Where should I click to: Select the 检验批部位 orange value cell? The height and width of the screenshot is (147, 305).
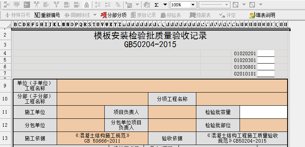(264, 125)
